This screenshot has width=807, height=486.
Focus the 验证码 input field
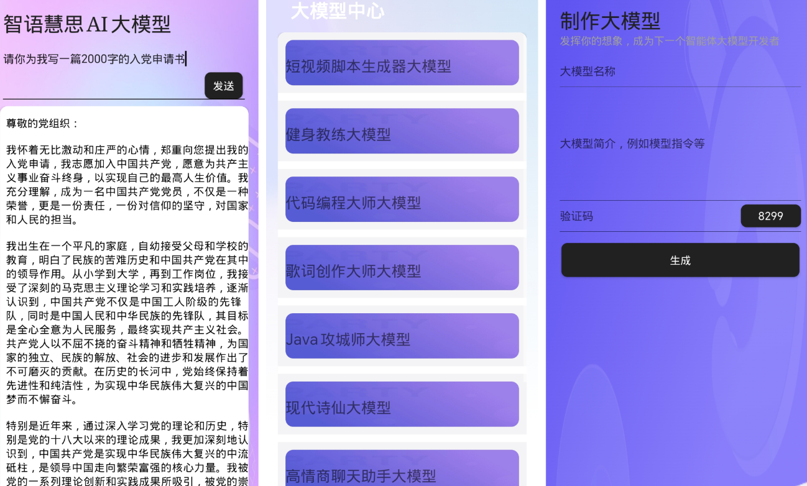(647, 217)
